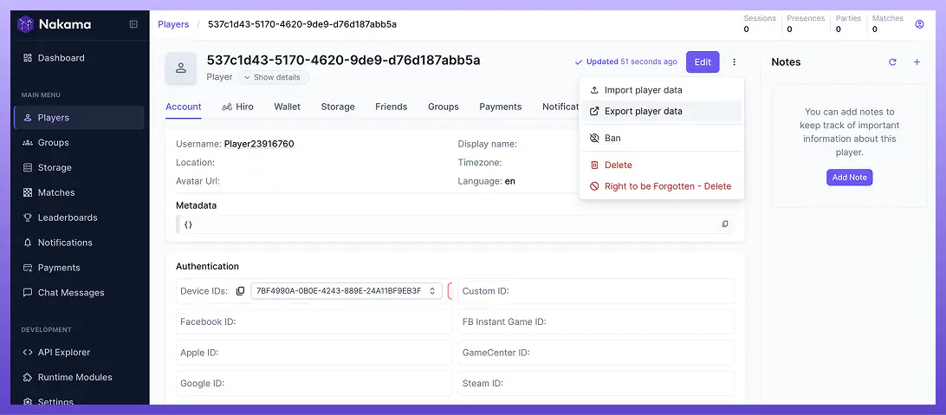Toggle the three-dot more options menu
Screen dimensions: 946x415
735,62
